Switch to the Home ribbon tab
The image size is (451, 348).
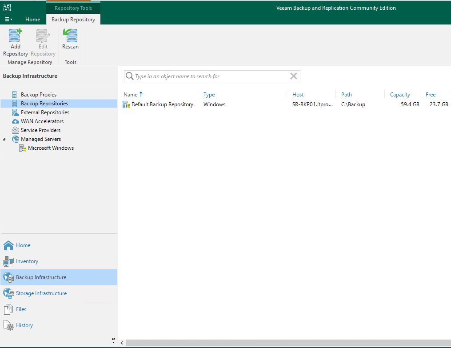click(32, 20)
